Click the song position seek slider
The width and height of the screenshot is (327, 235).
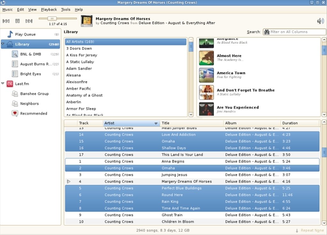click(x=58, y=19)
